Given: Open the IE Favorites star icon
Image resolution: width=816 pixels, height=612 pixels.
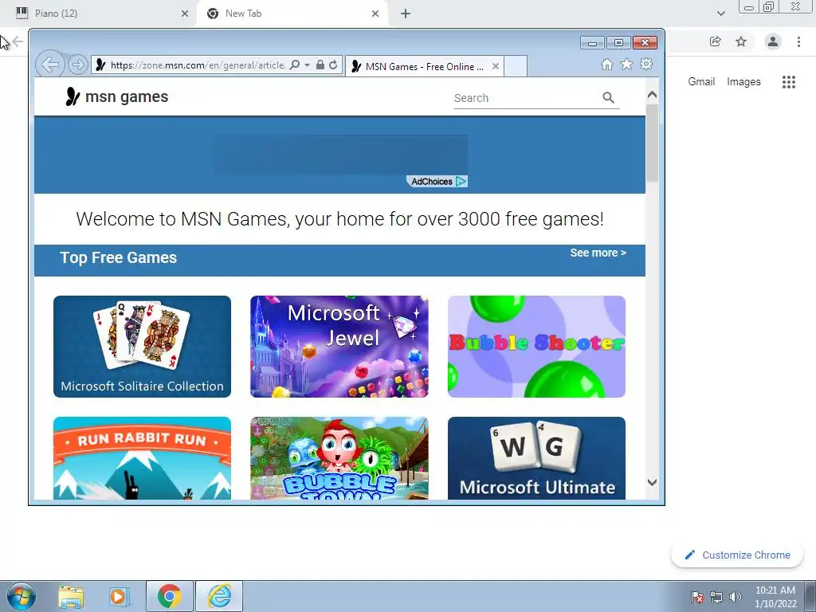Looking at the screenshot, I should [626, 64].
